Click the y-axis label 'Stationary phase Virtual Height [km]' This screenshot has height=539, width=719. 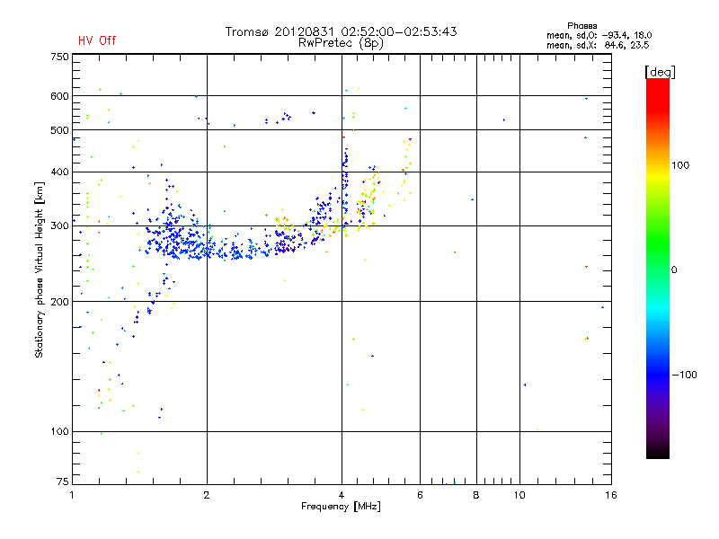pyautogui.click(x=40, y=269)
